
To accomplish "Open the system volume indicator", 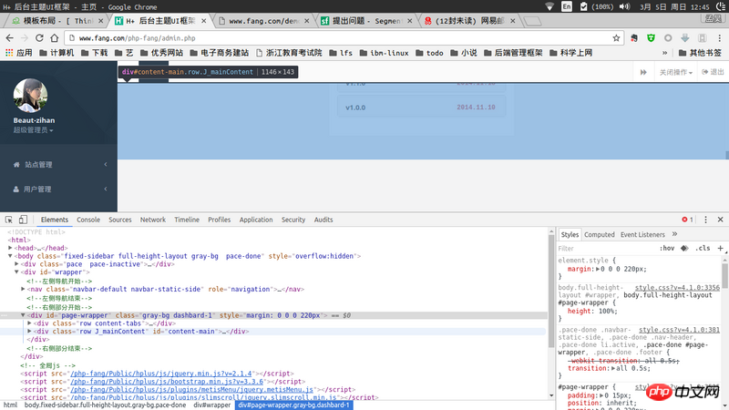I will tap(625, 6).
